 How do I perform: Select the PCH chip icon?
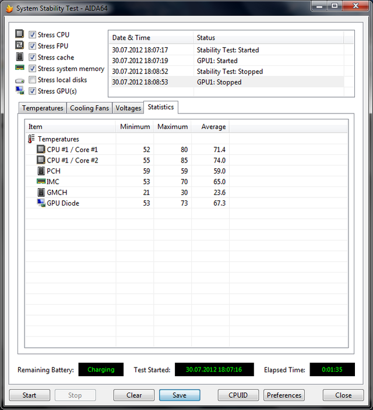click(x=41, y=171)
